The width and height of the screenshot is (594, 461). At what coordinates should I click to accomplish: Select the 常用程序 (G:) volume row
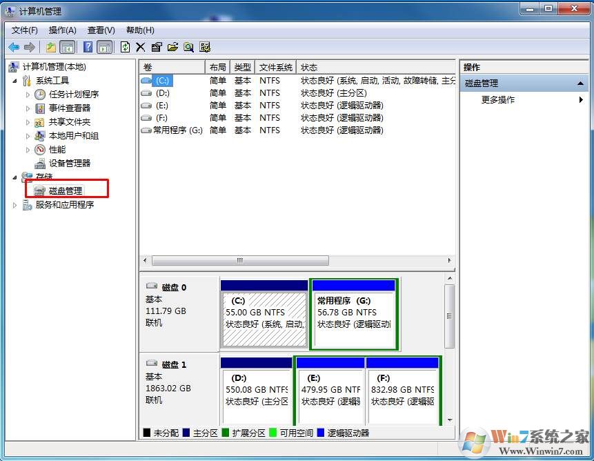pos(297,130)
